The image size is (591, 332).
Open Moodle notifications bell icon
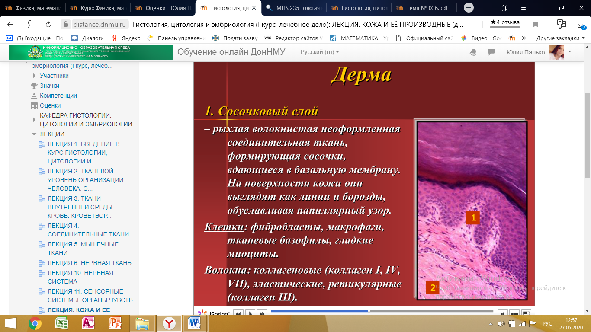pyautogui.click(x=473, y=52)
